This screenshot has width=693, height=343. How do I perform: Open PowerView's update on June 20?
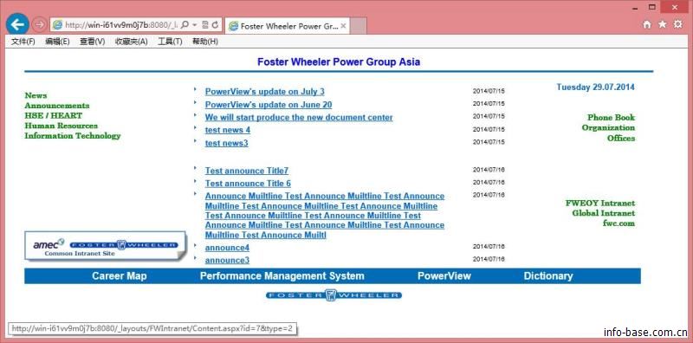click(269, 105)
